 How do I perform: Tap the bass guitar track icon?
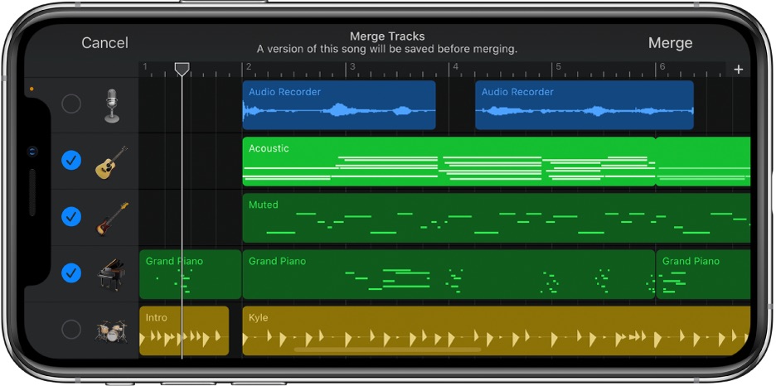click(x=111, y=219)
